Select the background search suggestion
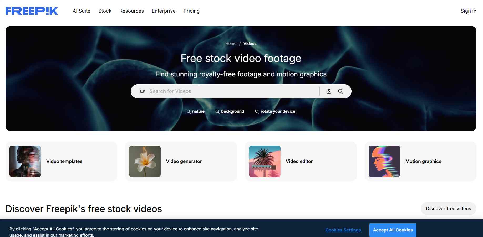483x237 pixels. click(x=230, y=111)
